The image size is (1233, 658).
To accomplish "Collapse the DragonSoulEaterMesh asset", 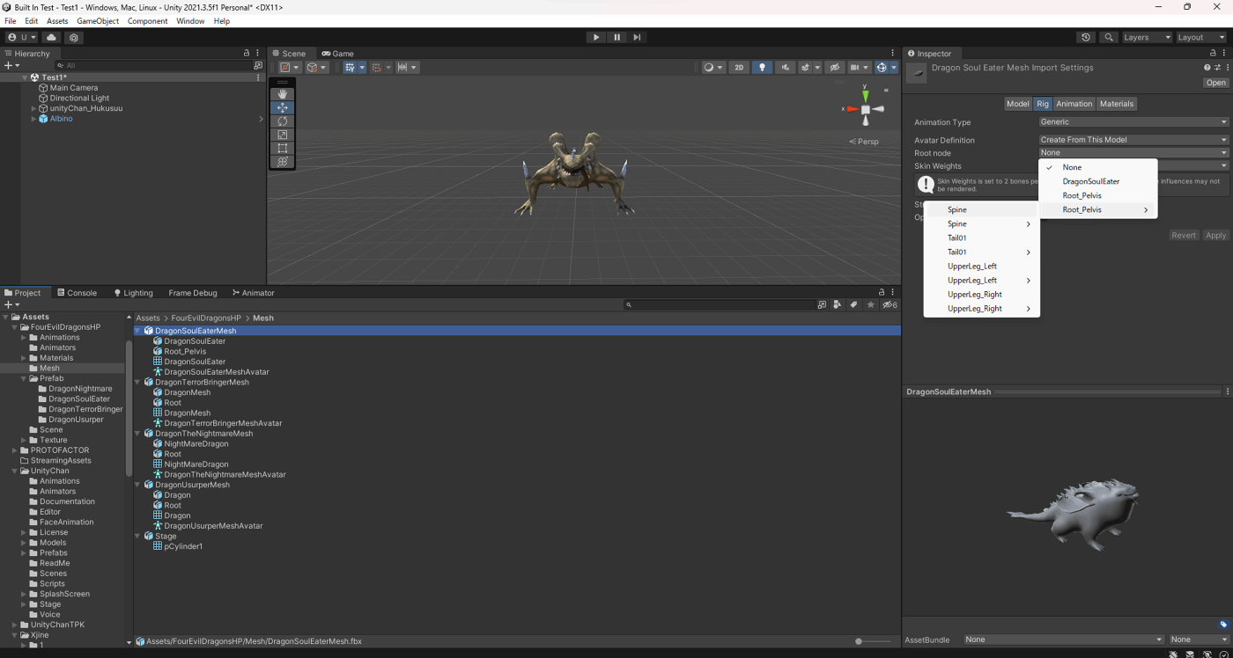I will click(x=138, y=331).
